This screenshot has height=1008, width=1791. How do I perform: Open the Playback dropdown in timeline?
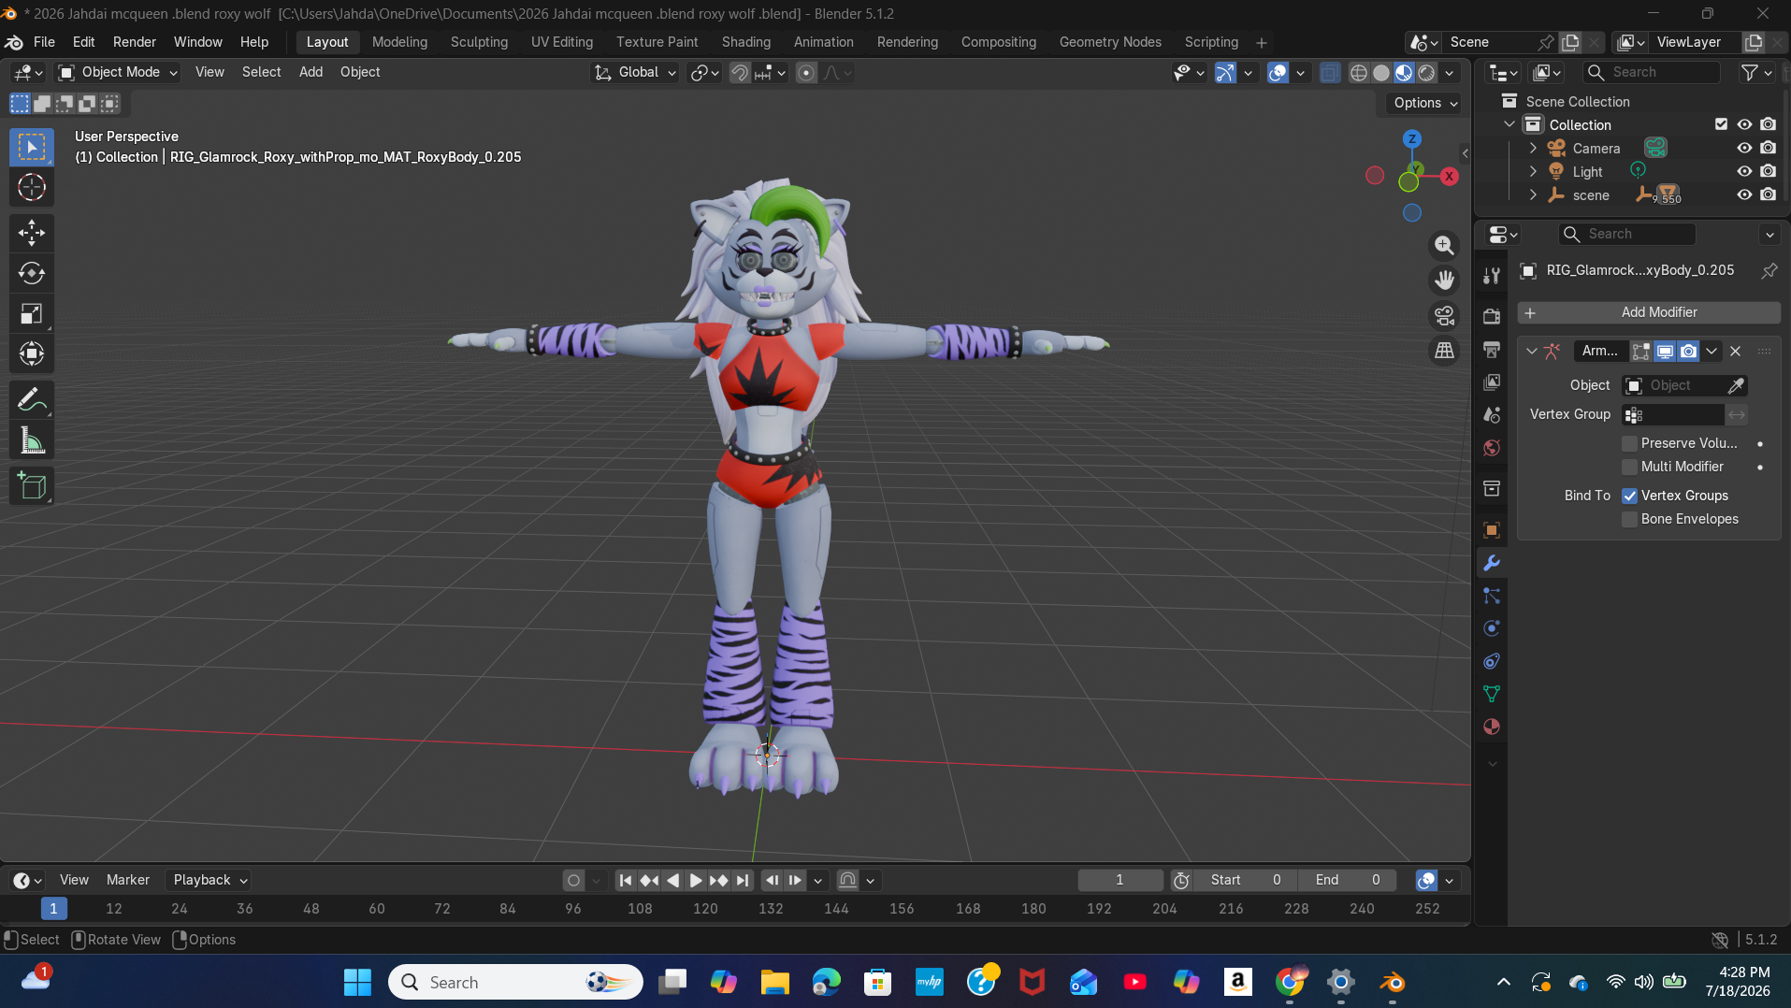pyautogui.click(x=209, y=880)
